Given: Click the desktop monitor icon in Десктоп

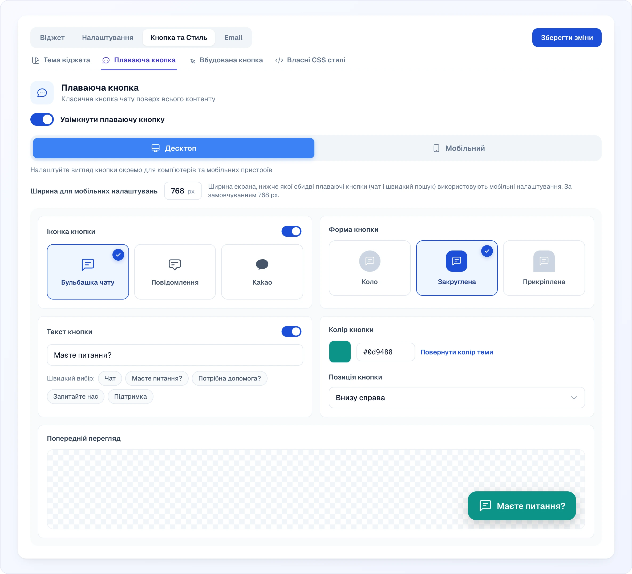Looking at the screenshot, I should pyautogui.click(x=156, y=148).
